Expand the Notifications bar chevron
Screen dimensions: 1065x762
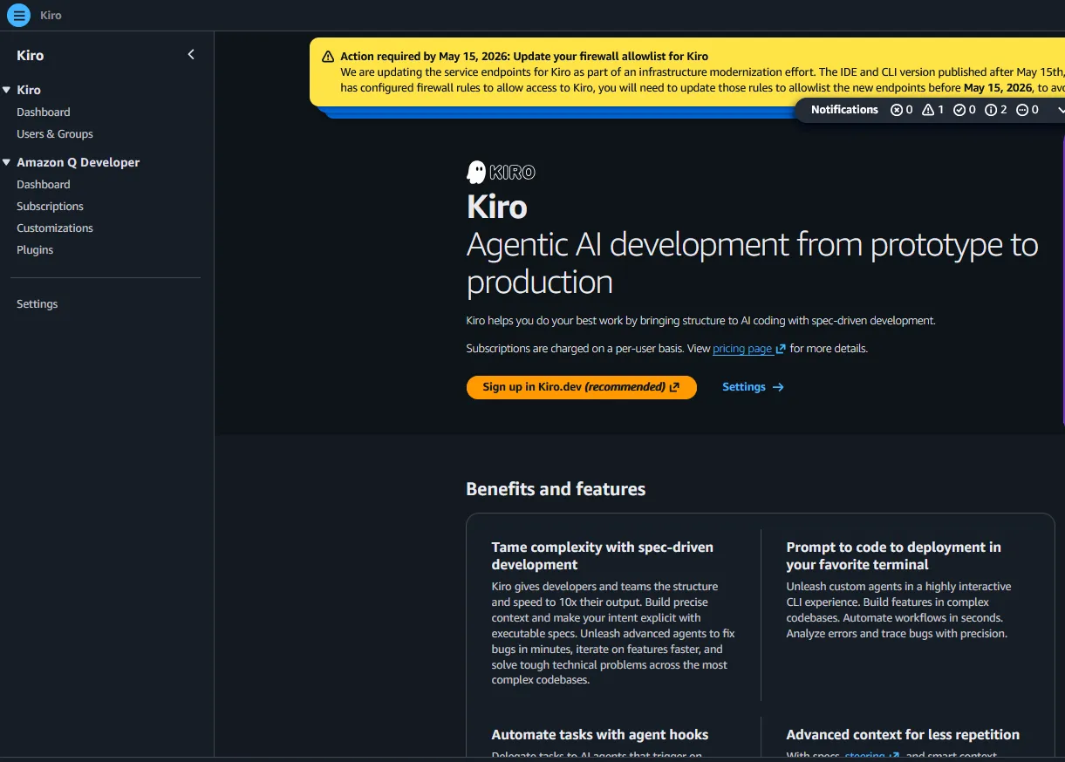click(x=1060, y=110)
